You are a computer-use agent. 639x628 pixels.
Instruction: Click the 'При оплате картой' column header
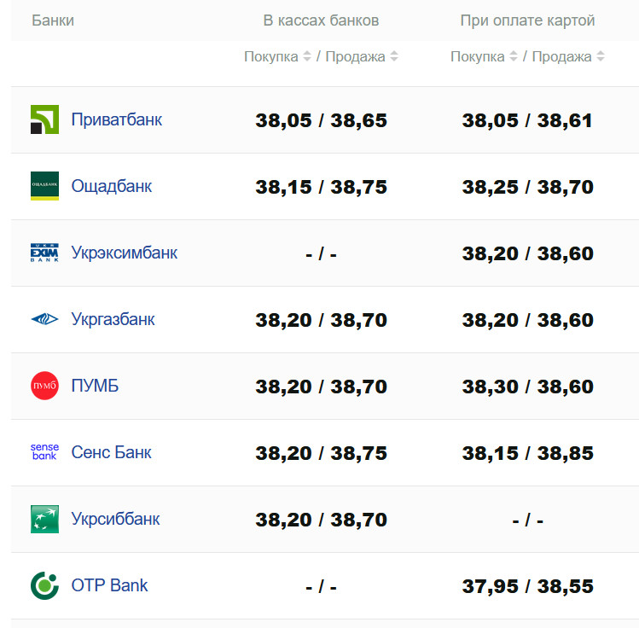(x=527, y=20)
